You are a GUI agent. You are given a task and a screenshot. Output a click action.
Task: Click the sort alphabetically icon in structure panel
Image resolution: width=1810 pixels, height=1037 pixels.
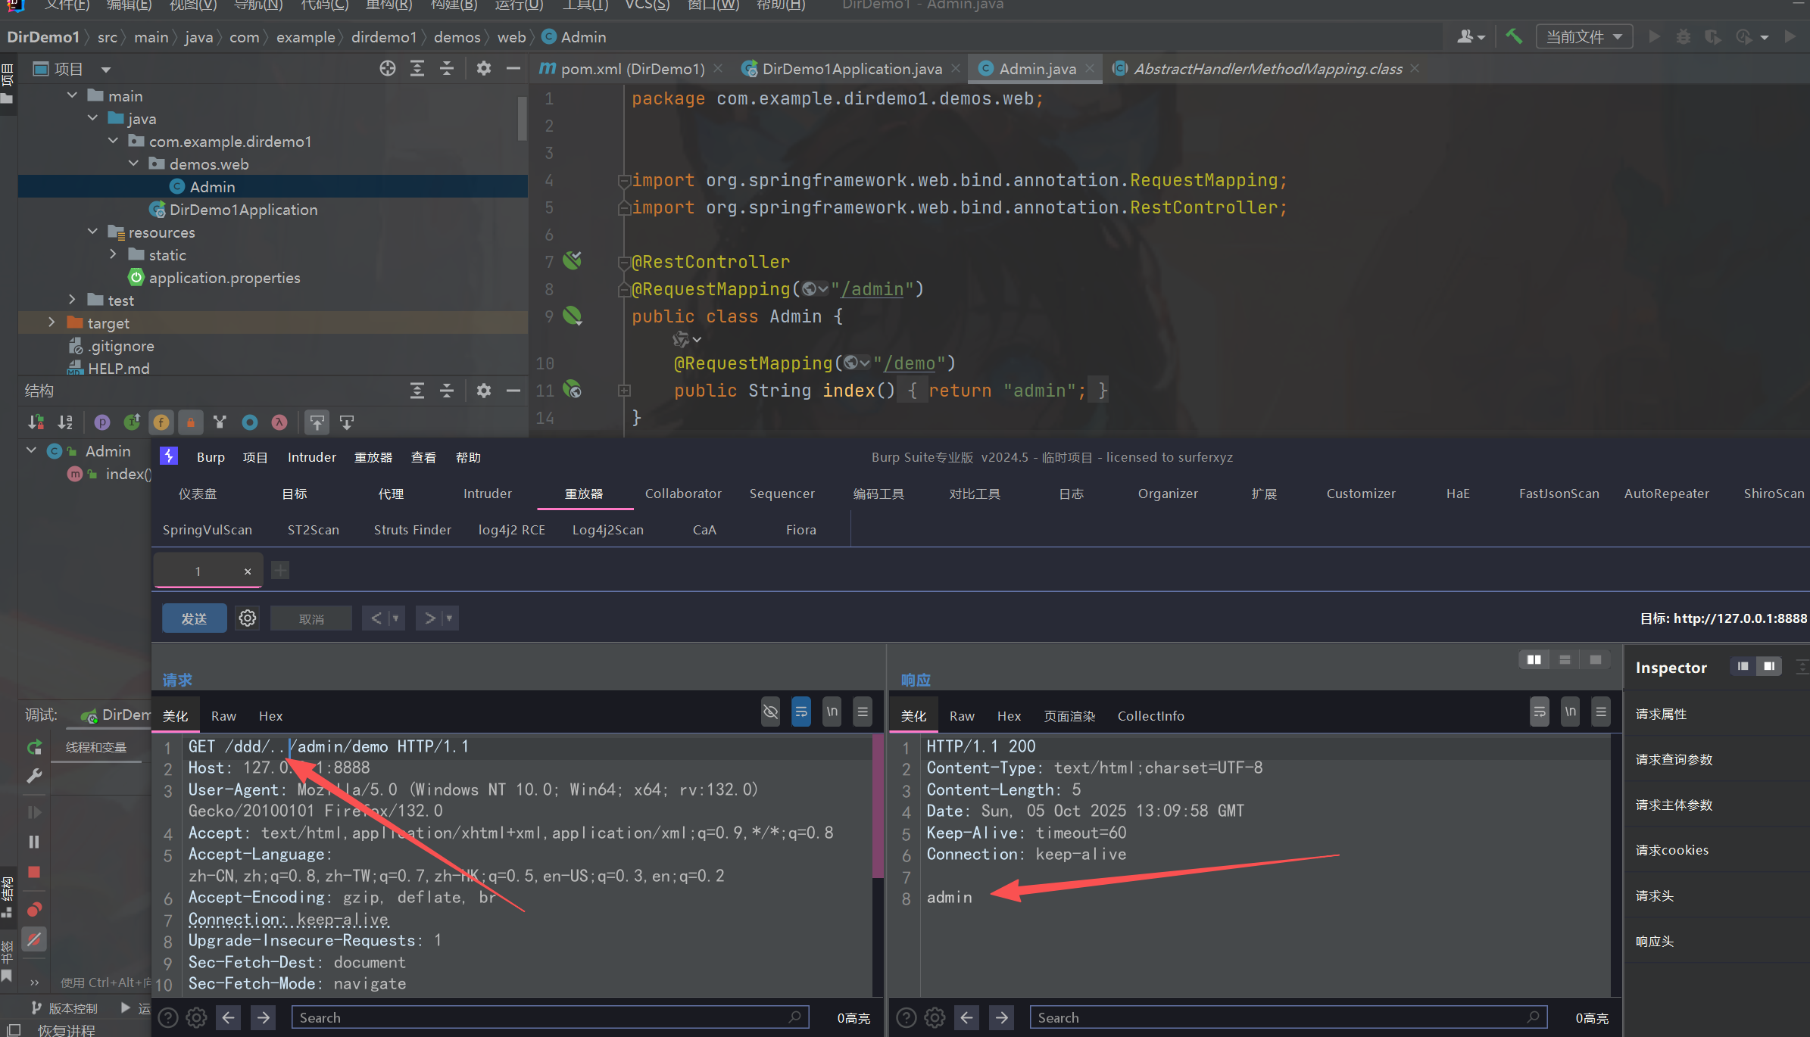click(x=65, y=422)
